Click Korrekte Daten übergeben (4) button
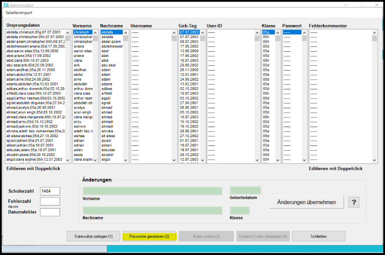This screenshot has height=255, width=385. pos(263,236)
